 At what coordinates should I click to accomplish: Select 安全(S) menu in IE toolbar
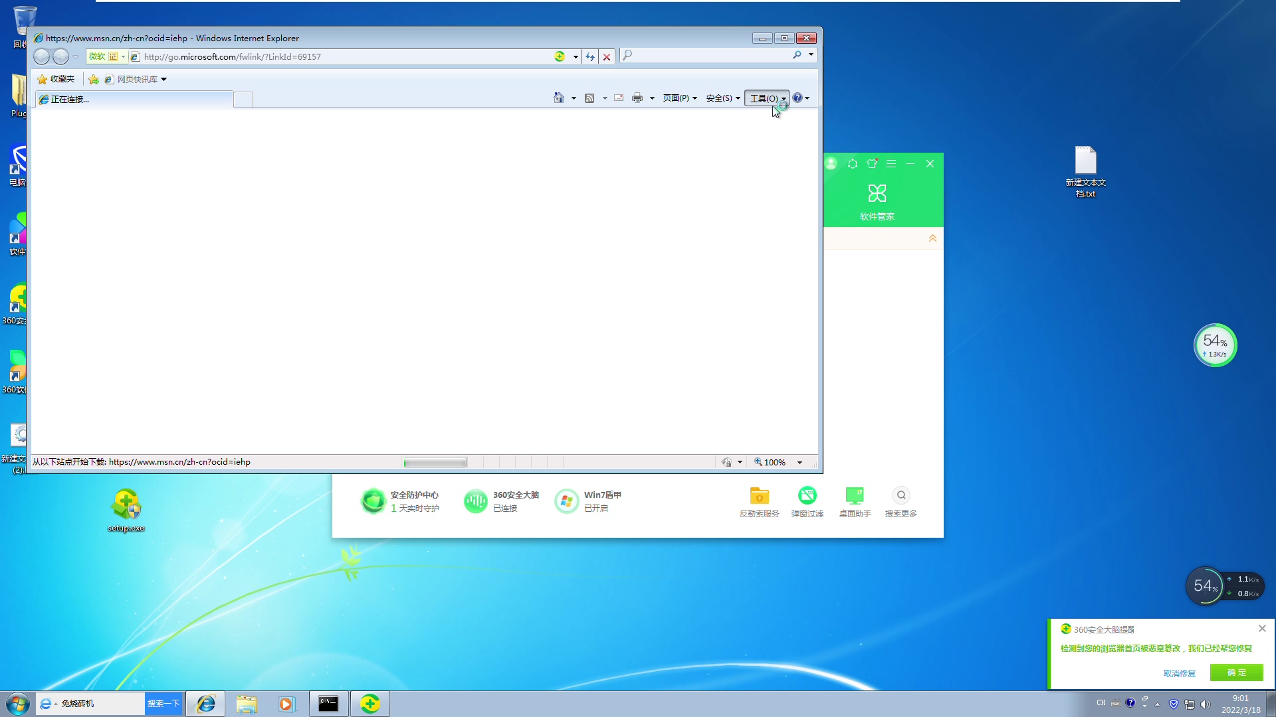[x=718, y=98]
